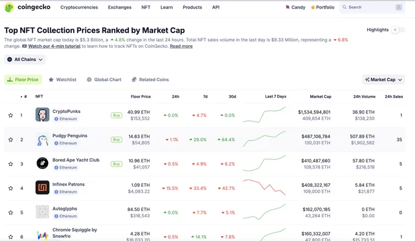Open the CryptoPunks collection thumbnail
The height and width of the screenshot is (241, 415).
tap(42, 114)
